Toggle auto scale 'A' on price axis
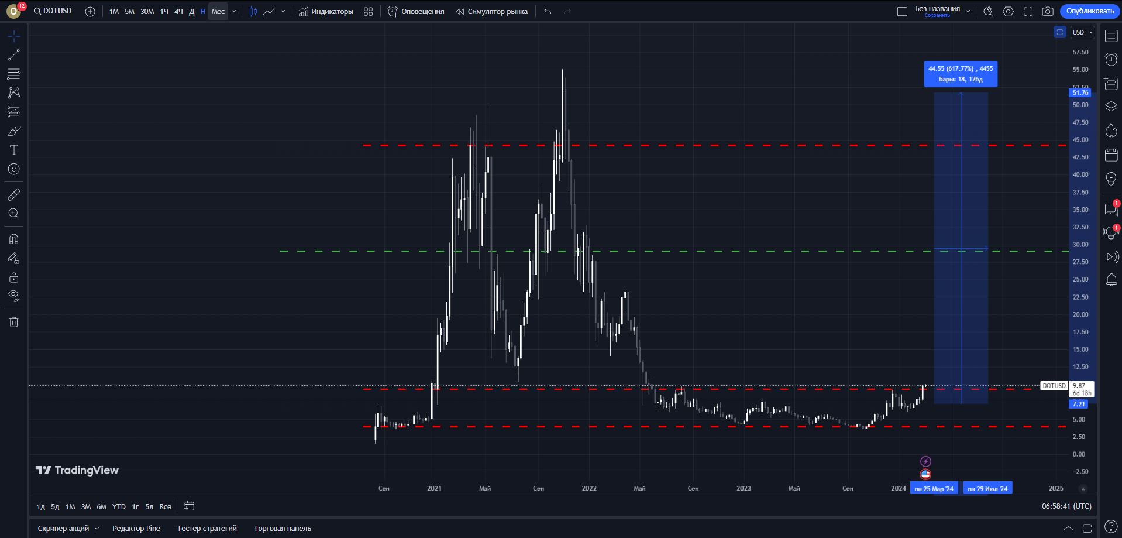The image size is (1122, 538). click(x=1083, y=489)
